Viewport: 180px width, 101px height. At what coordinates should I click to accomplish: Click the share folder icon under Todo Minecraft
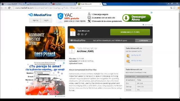tap(82, 34)
